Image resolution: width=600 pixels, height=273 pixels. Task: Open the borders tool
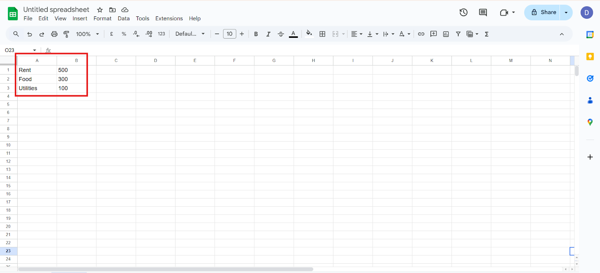click(x=322, y=34)
